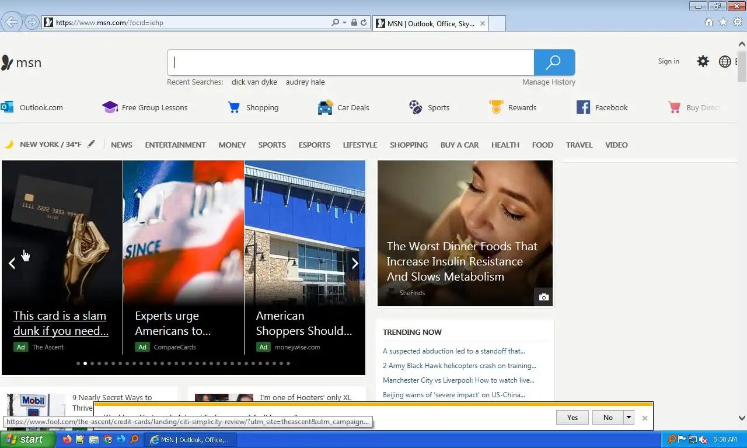Image resolution: width=747 pixels, height=448 pixels.
Task: Open trending 'Manchester City vs Liverpool' story
Action: [x=458, y=380]
